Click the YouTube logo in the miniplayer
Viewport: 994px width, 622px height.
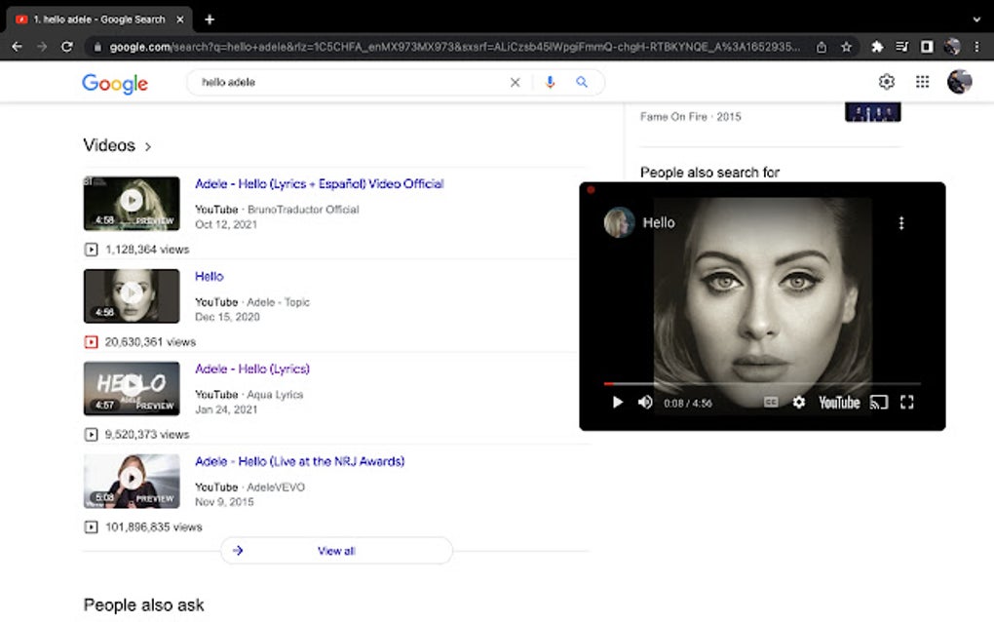tap(839, 402)
